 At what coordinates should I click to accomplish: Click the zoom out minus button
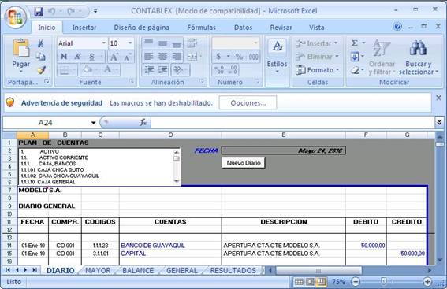point(356,282)
